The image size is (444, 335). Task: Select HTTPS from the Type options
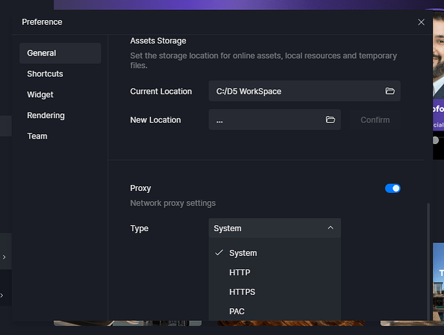point(242,292)
